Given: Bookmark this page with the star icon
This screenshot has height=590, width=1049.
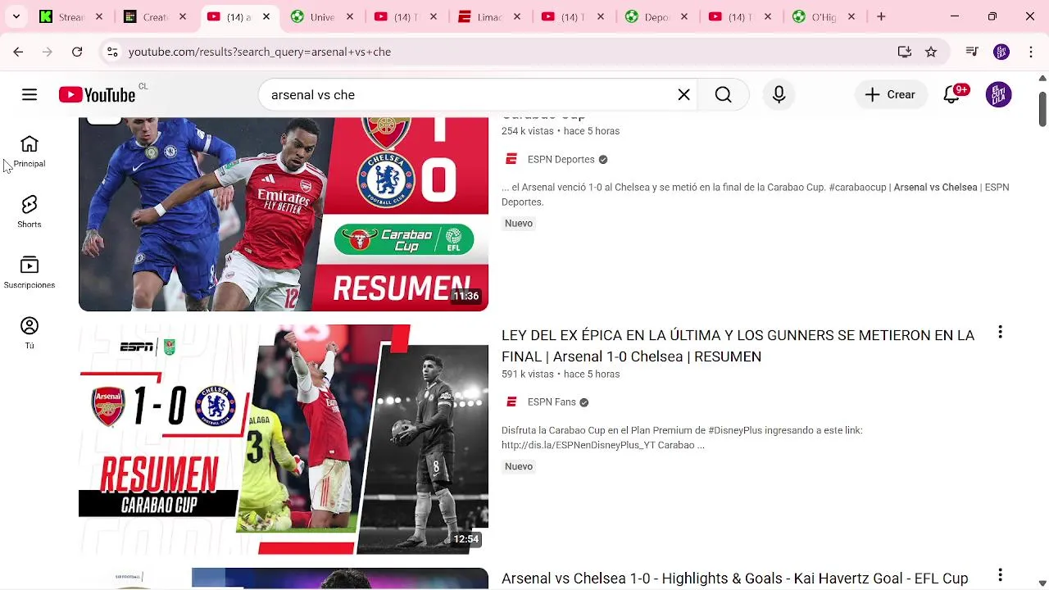Looking at the screenshot, I should point(931,52).
